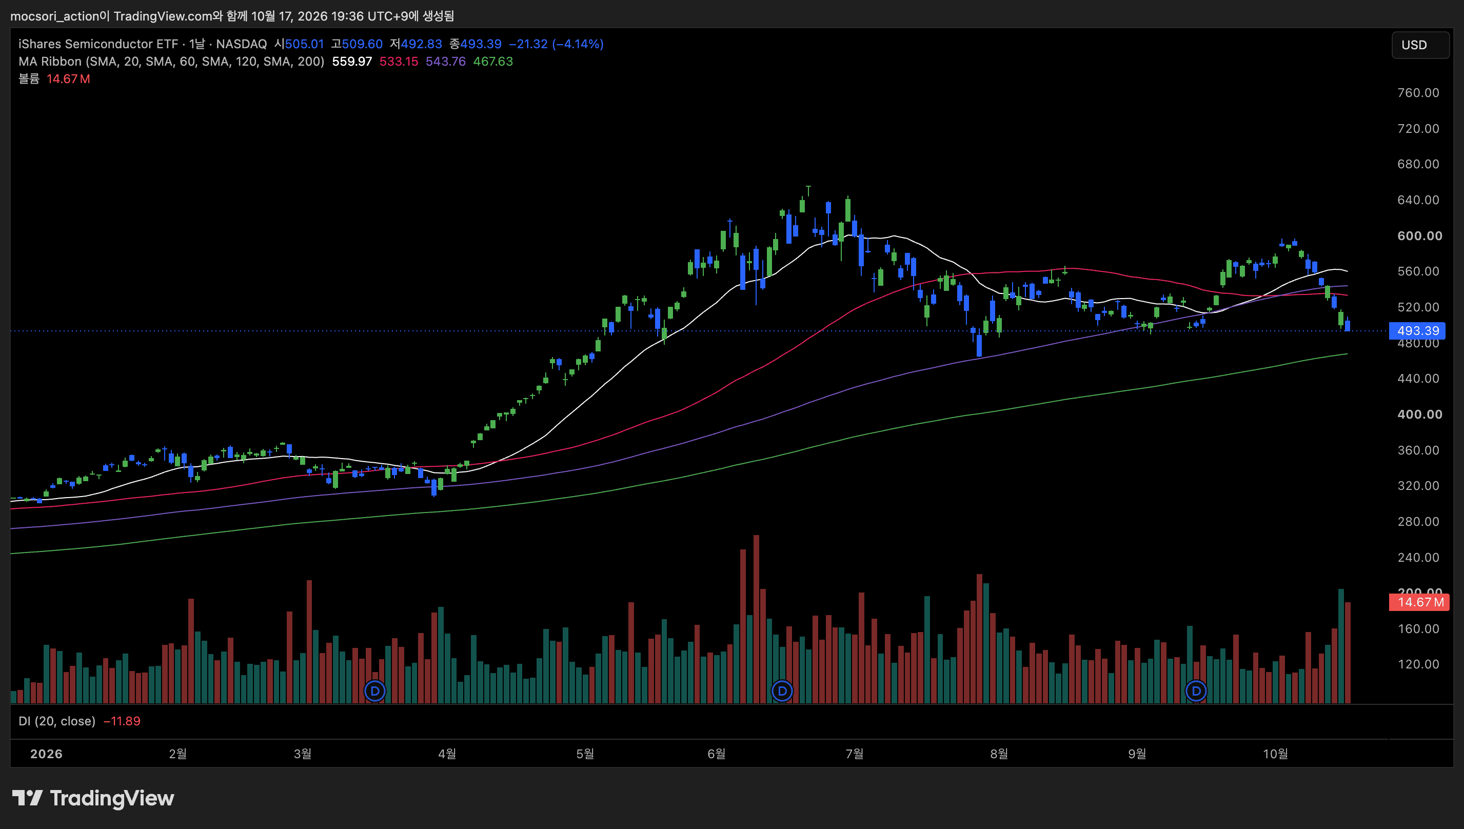Viewport: 1464px width, 829px height.
Task: Click the 400.00 price axis label
Action: 1419,414
